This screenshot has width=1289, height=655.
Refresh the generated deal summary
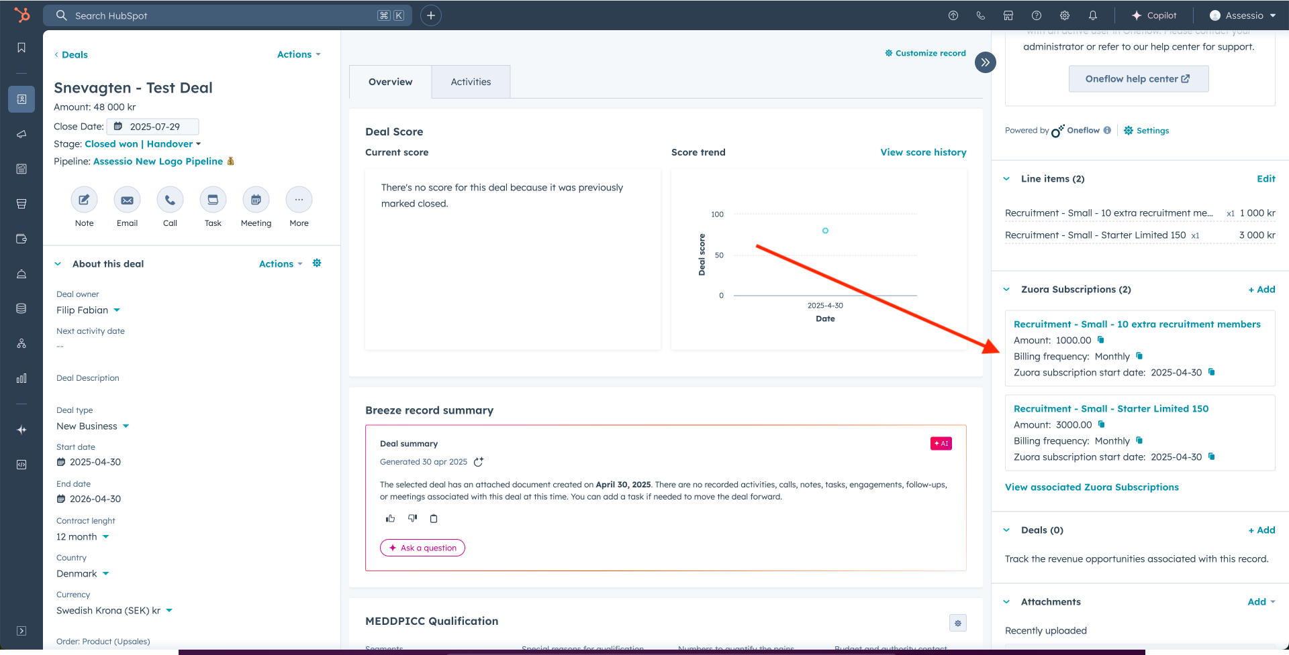tap(479, 462)
